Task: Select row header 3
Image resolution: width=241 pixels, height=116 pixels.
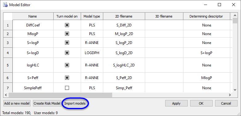Action: (8, 43)
